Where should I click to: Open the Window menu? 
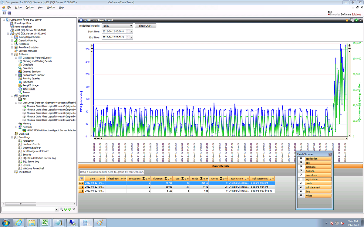point(51,7)
